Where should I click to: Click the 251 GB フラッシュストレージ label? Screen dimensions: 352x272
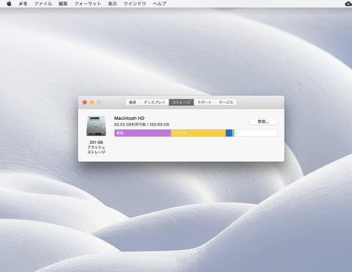click(x=96, y=147)
